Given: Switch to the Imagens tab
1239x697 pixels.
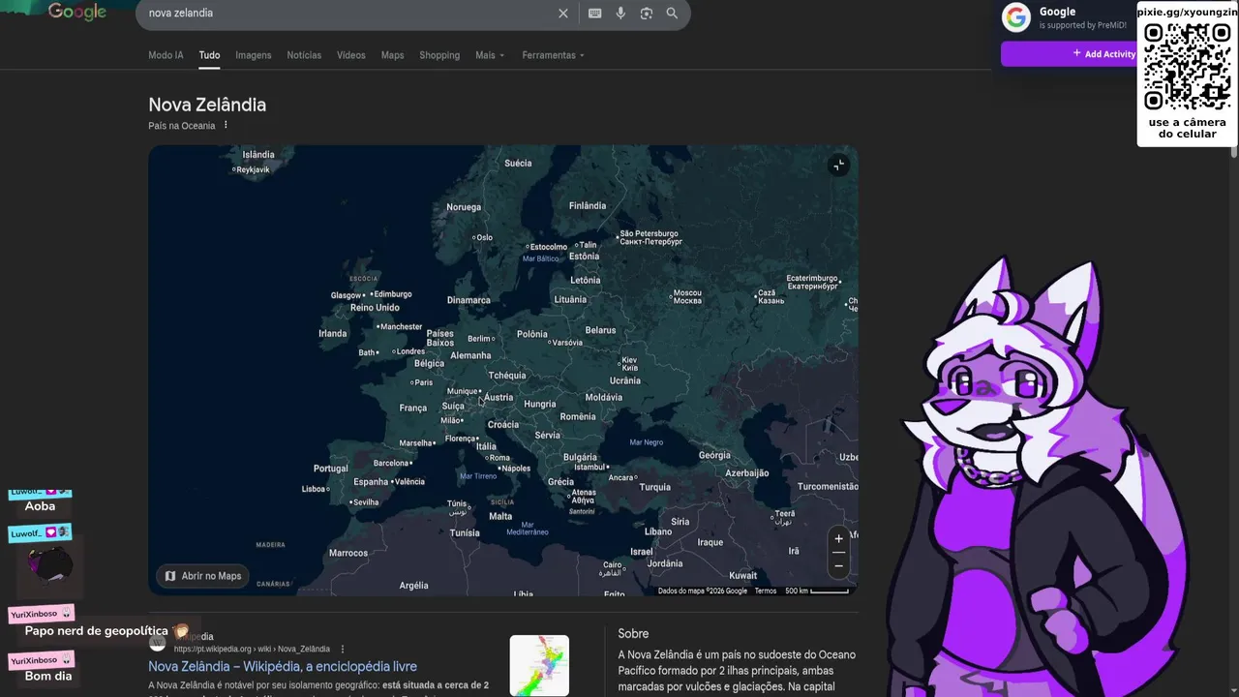Looking at the screenshot, I should 254,55.
